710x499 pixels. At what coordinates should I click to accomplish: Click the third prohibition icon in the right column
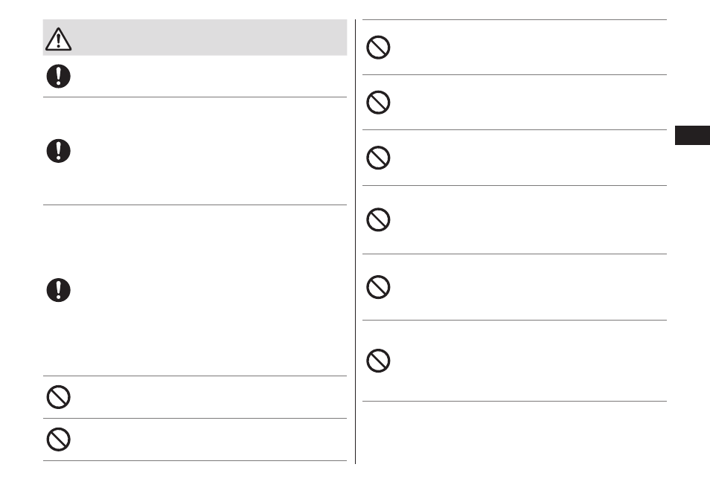[x=378, y=158]
